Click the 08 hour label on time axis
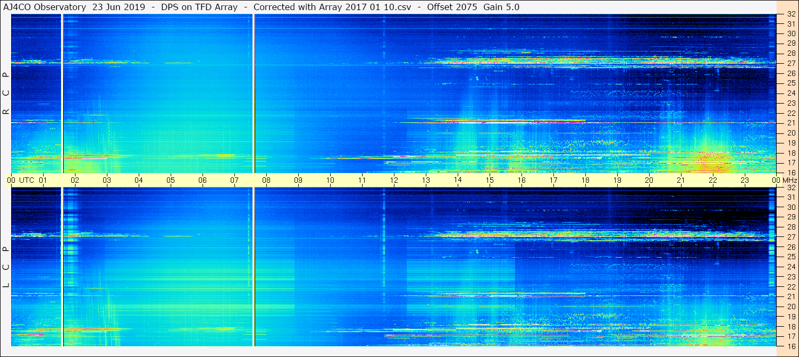799x357 pixels. 266,180
